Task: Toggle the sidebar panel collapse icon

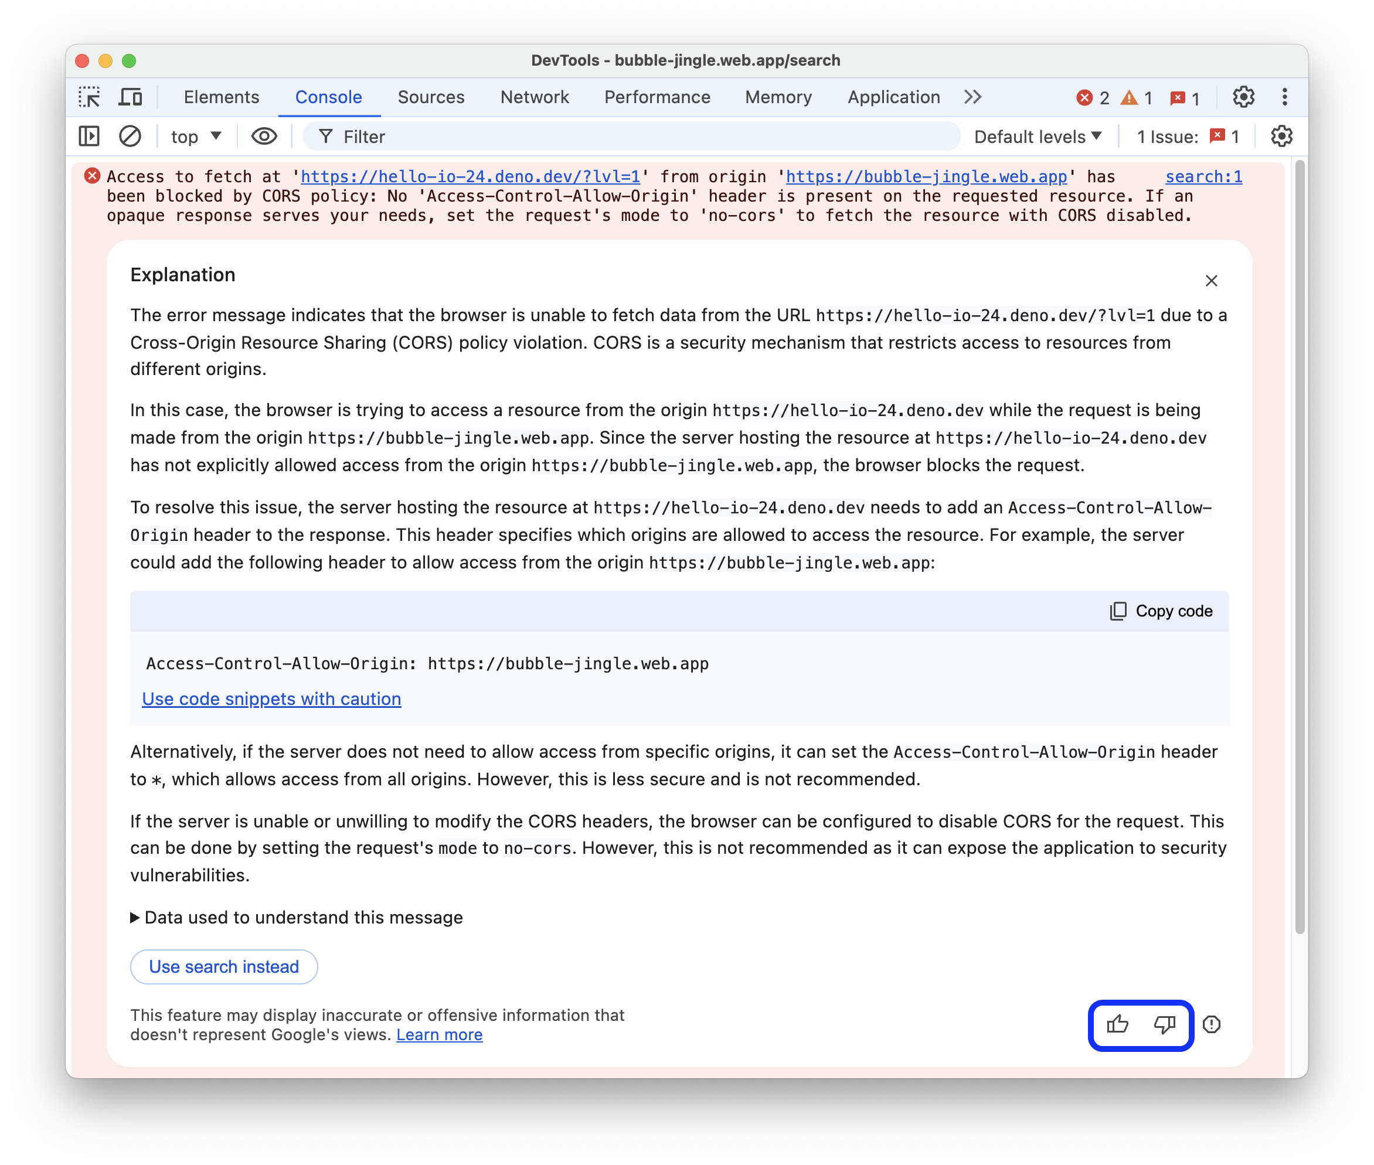Action: click(91, 137)
